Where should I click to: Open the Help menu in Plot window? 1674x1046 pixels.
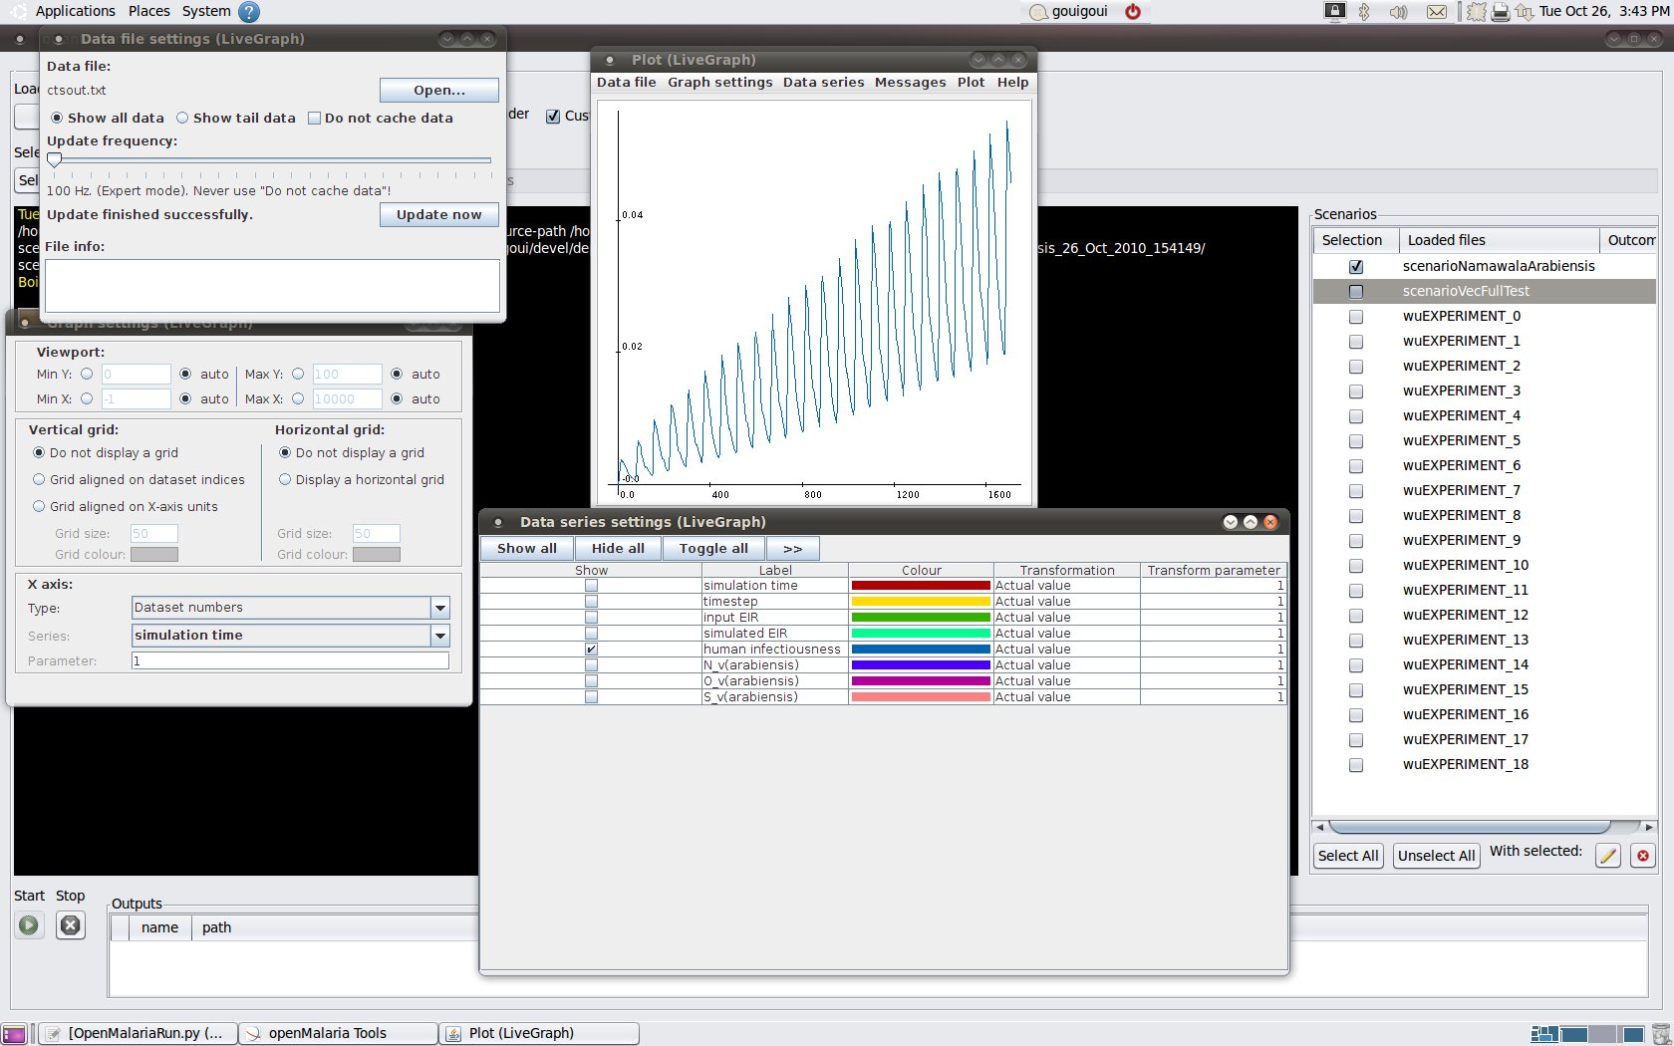pyautogui.click(x=1012, y=83)
